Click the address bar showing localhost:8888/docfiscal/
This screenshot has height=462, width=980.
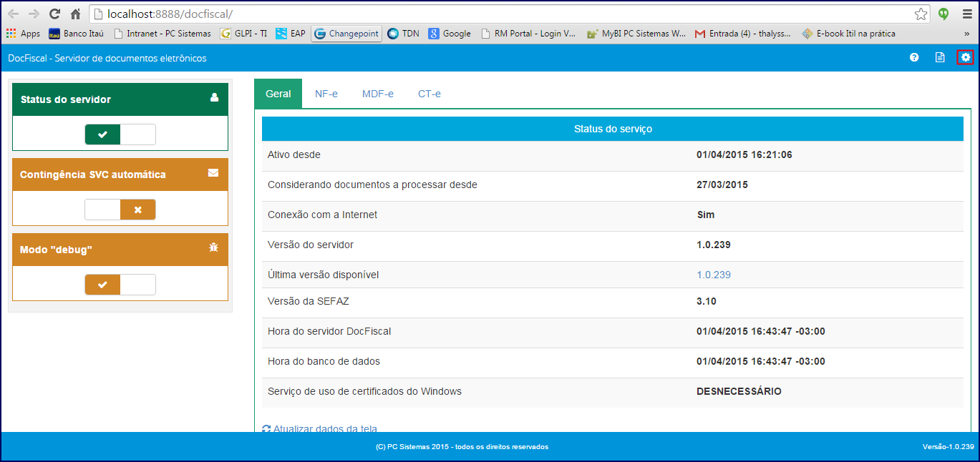510,14
